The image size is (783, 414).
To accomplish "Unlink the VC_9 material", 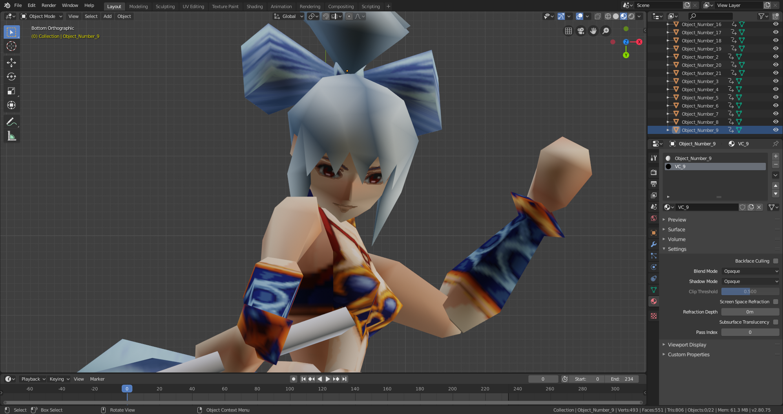I will (759, 207).
